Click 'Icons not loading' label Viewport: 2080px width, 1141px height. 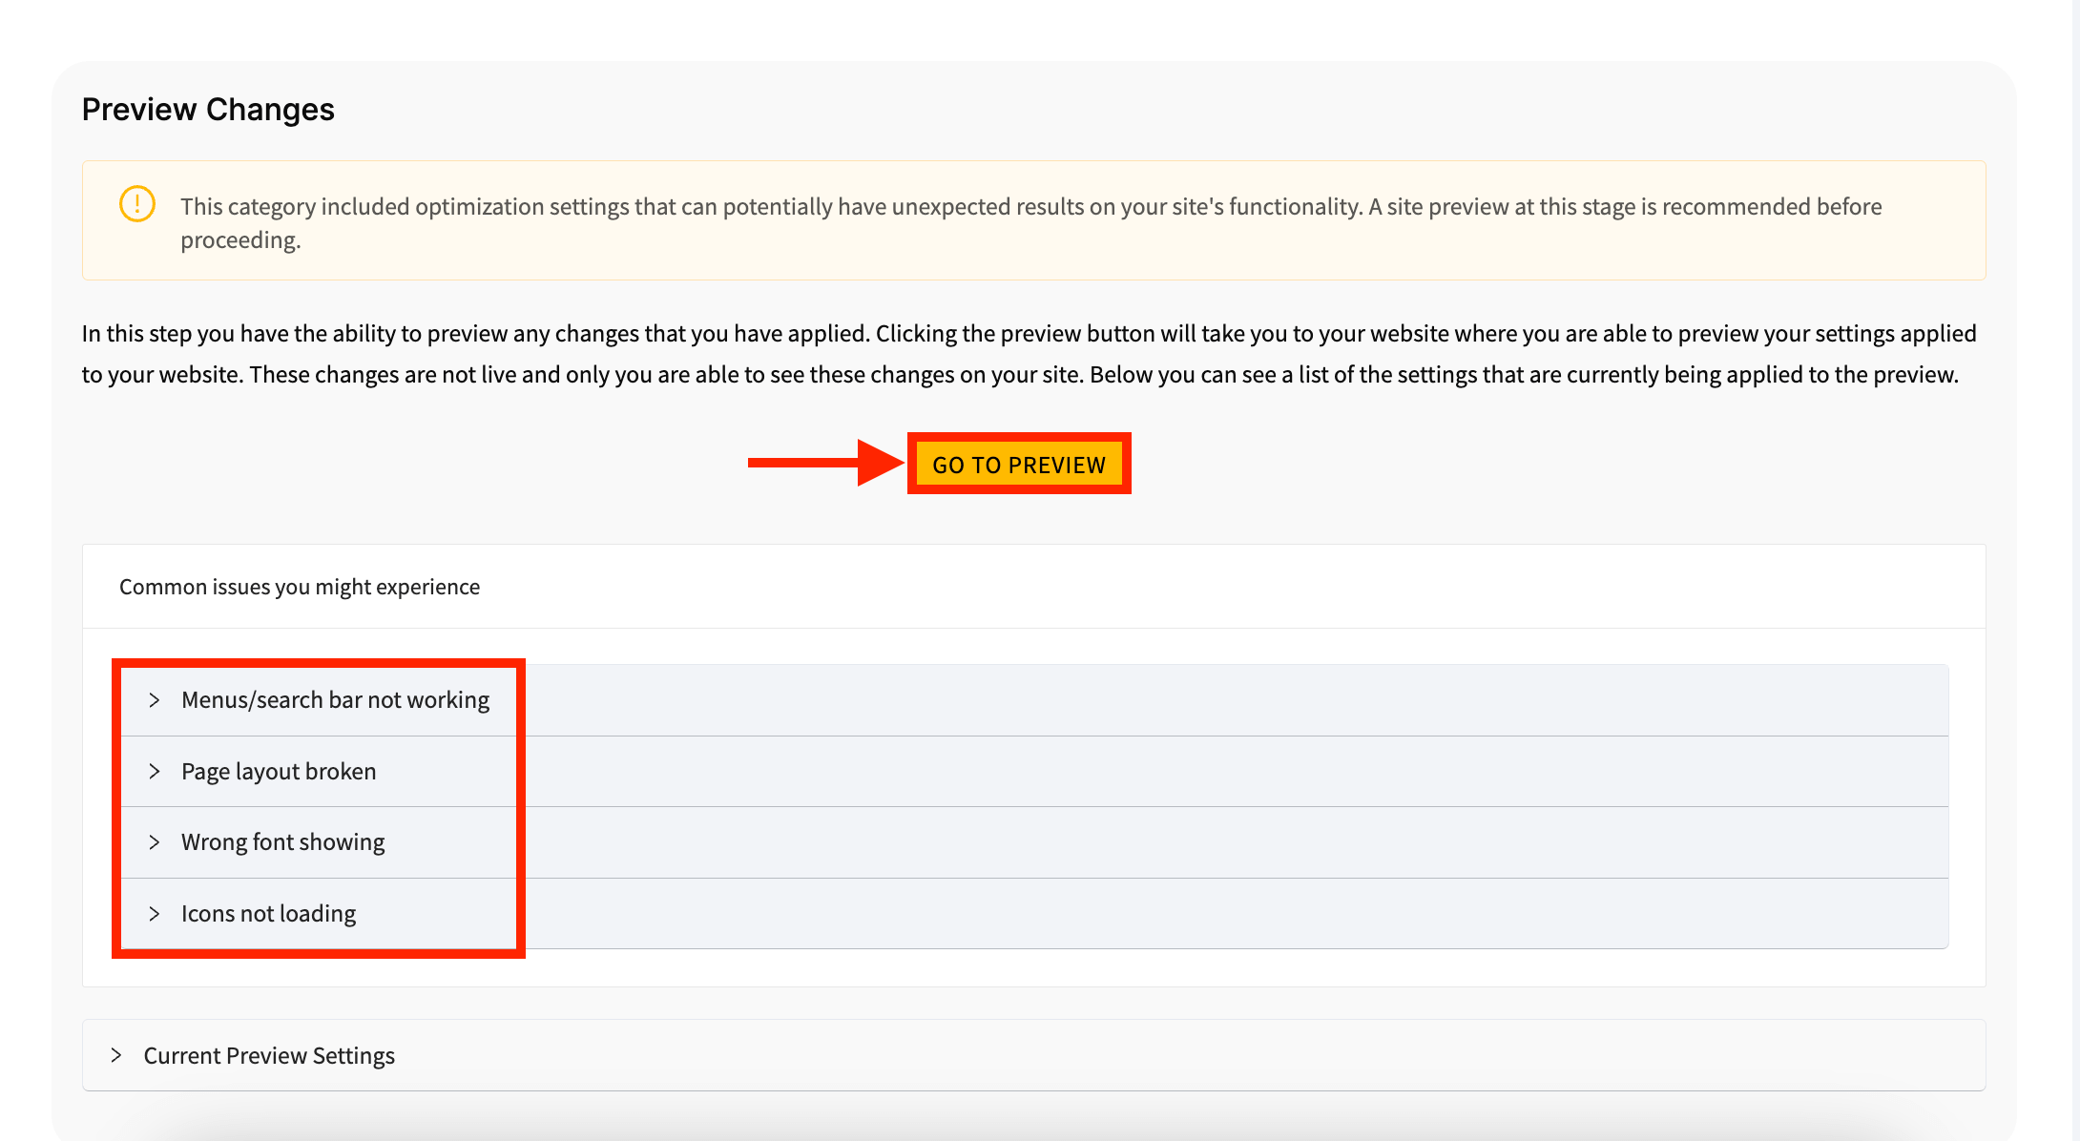(x=269, y=914)
